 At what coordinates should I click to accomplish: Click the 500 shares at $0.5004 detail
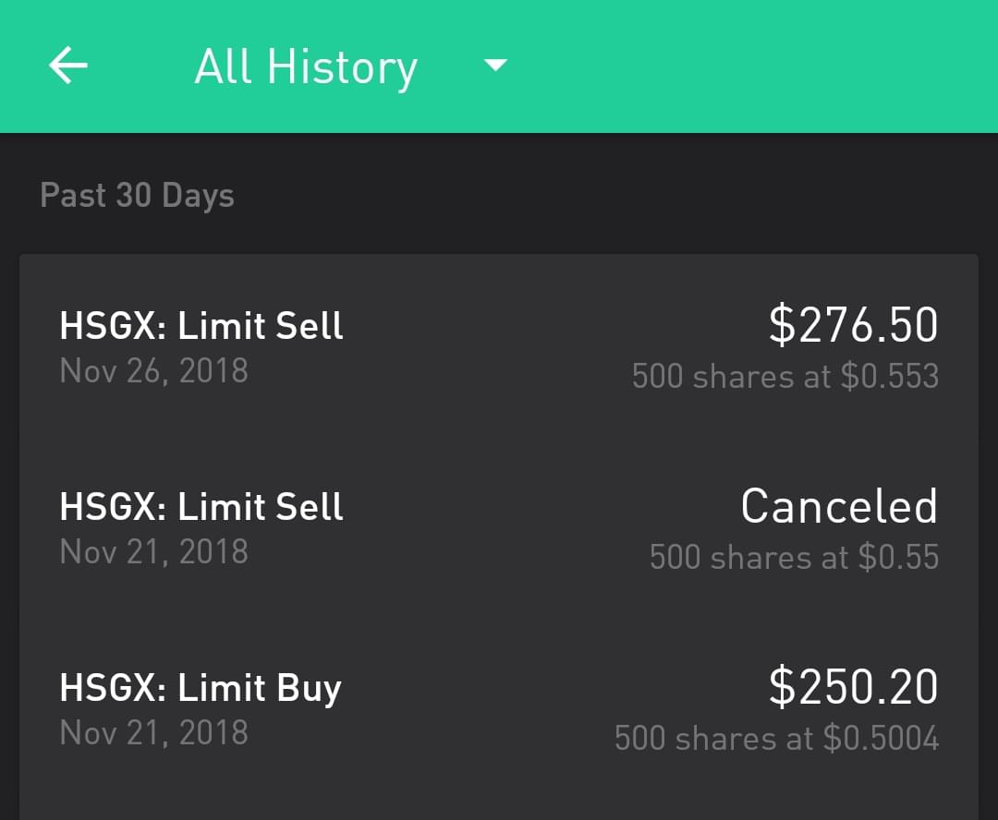(776, 738)
